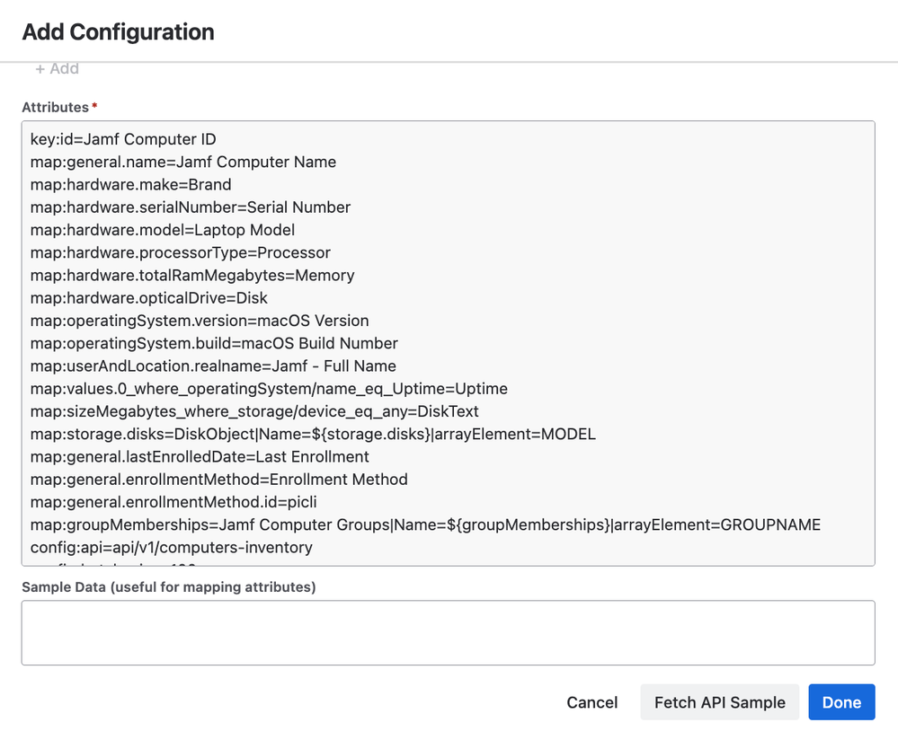Click line 'map:hardware.model=Laptop Model'
Viewport: 898px width, 740px height.
163,230
